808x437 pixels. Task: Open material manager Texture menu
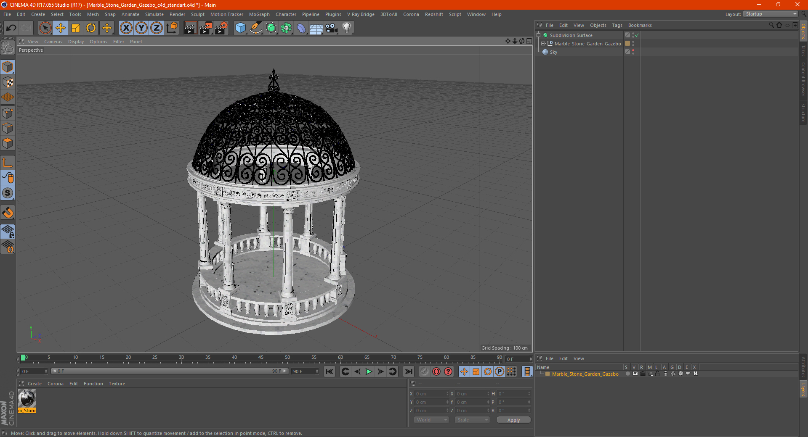[x=117, y=384]
